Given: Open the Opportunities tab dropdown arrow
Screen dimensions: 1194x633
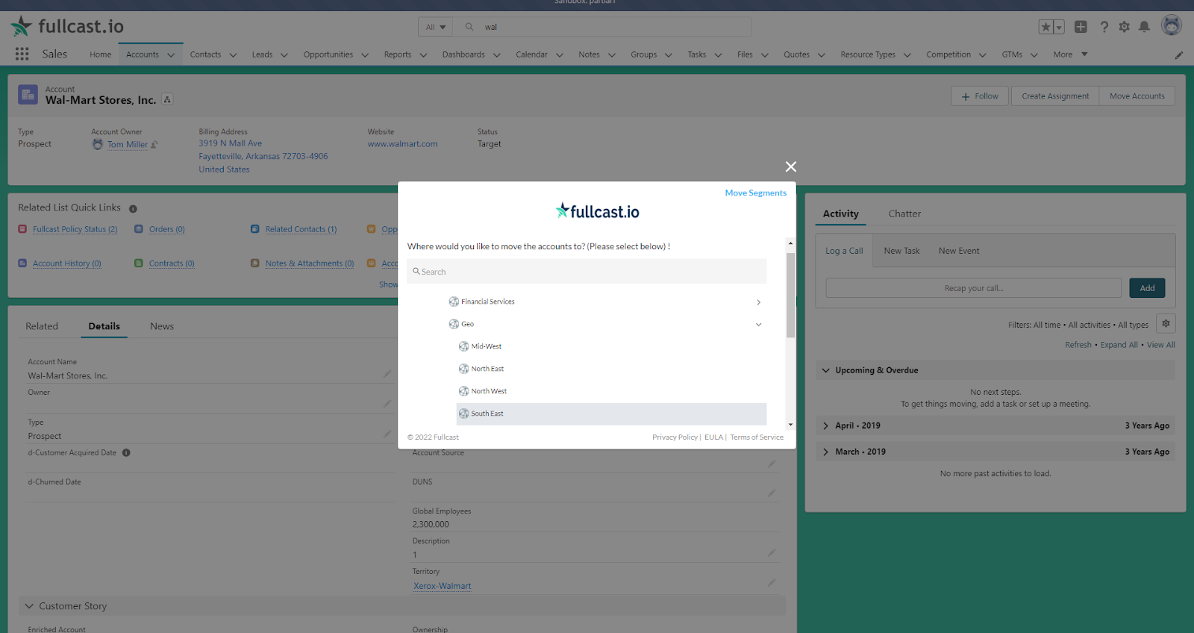Looking at the screenshot, I should pos(365,54).
